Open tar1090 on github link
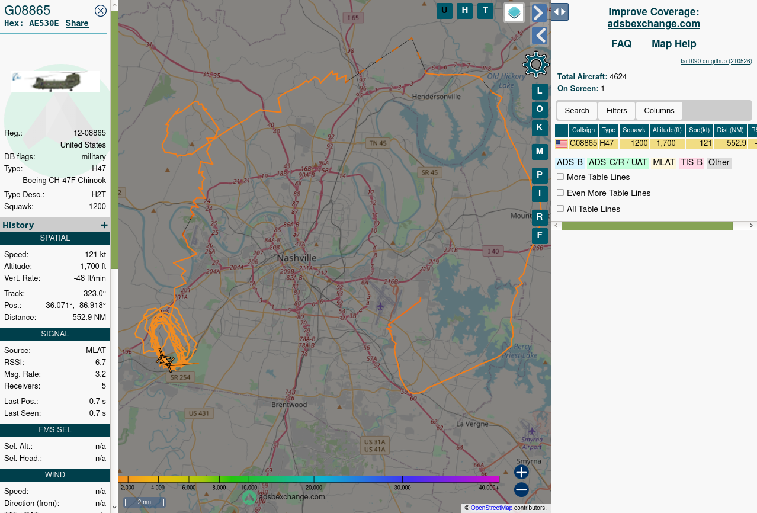The width and height of the screenshot is (757, 513). click(716, 61)
